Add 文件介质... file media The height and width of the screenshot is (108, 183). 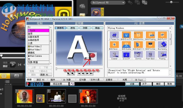97,80
